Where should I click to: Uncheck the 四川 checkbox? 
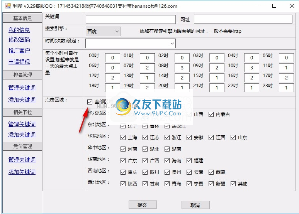[145, 172]
